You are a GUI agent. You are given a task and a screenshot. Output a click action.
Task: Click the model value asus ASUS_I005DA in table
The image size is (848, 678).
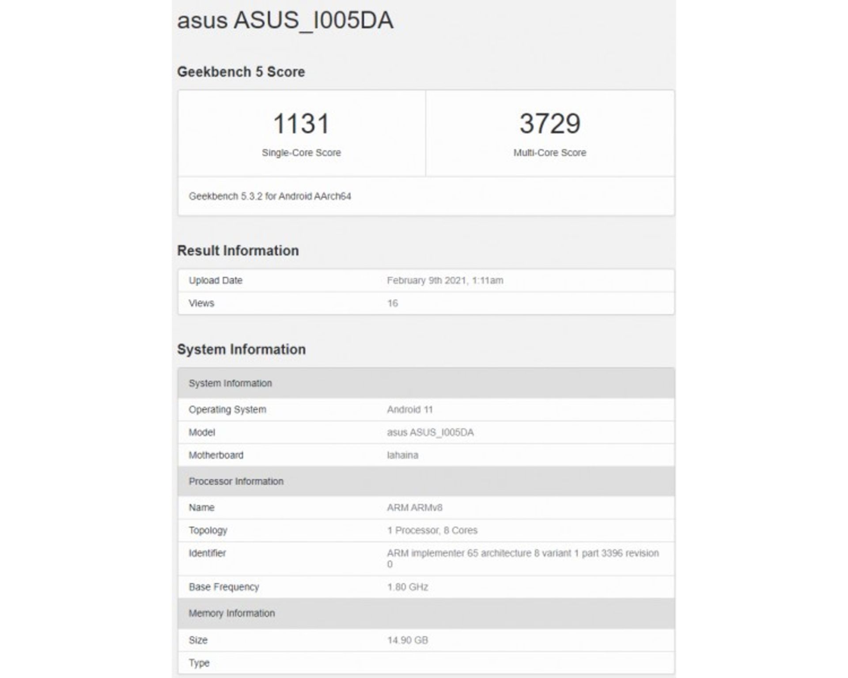tap(430, 433)
